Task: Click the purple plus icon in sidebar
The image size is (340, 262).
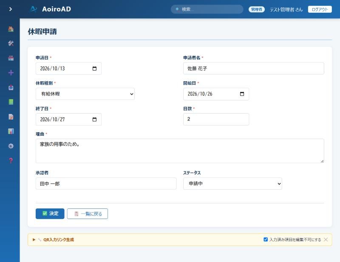Action: [x=11, y=73]
